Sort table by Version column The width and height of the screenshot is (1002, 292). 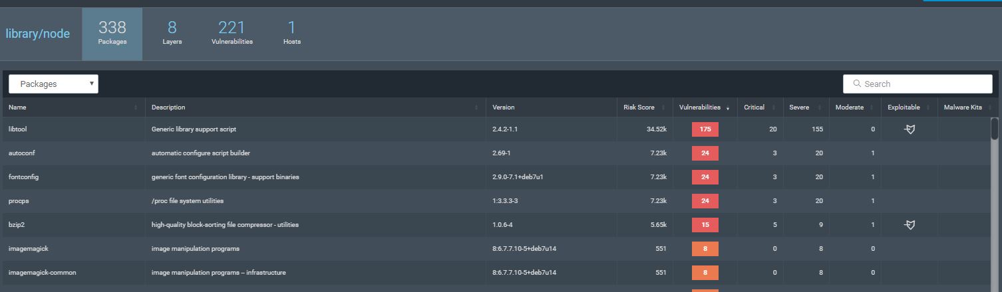(x=552, y=108)
